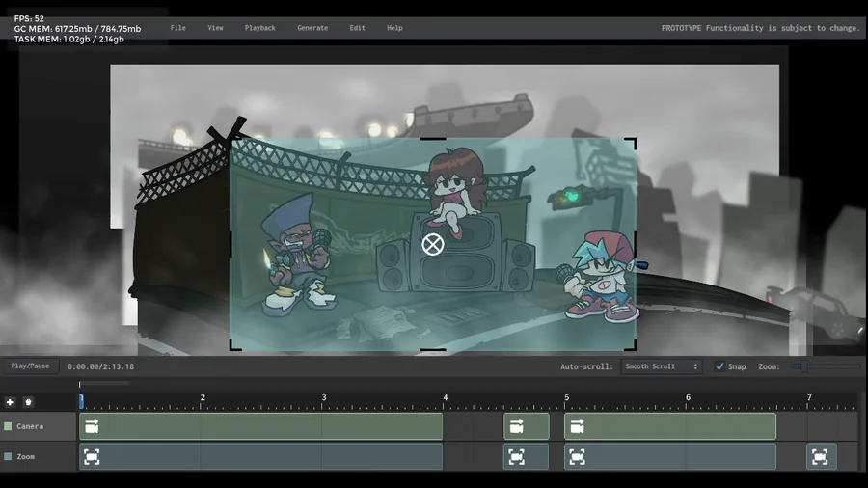
Task: Select Zoom clip icon starting at beat 5
Action: point(577,456)
